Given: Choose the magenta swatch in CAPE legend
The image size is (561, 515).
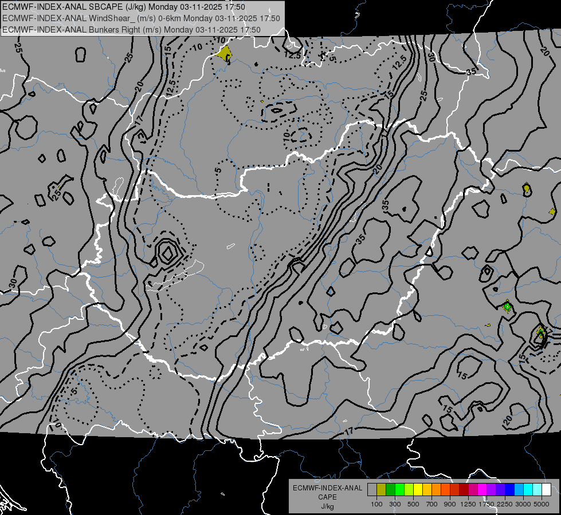Looking at the screenshot, I should point(482,489).
